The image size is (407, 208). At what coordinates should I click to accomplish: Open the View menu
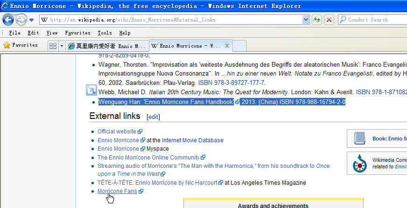(x=52, y=33)
